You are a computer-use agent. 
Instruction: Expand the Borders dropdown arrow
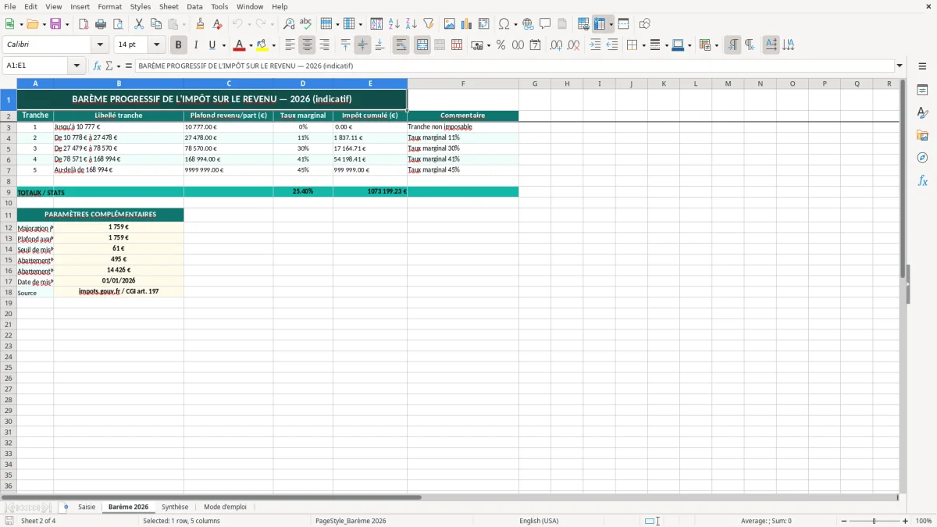click(643, 45)
